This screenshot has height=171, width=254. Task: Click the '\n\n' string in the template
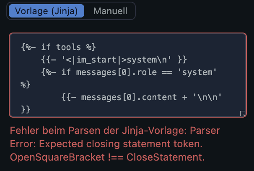206,97
